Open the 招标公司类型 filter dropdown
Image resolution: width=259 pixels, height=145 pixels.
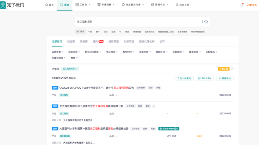point(93,52)
